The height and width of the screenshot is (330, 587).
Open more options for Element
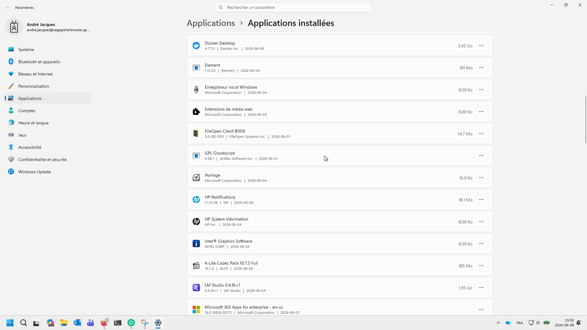coord(481,68)
